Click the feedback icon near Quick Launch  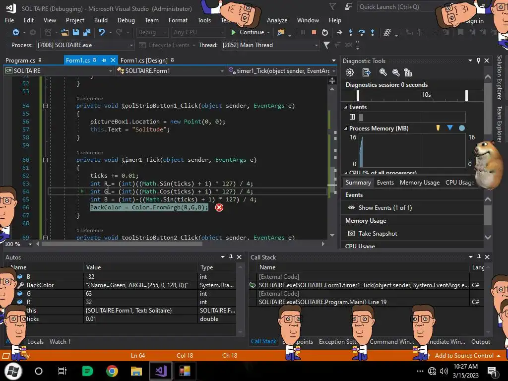click(x=348, y=7)
